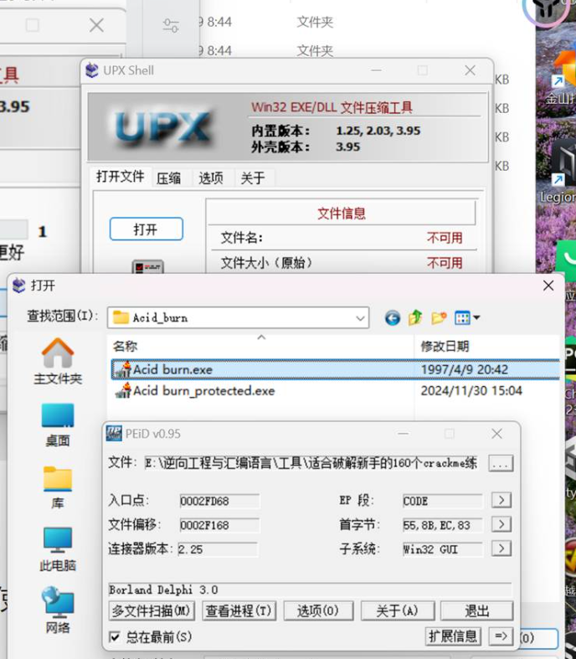Click the PEiD file path field
This screenshot has height=659, width=576.
pos(311,463)
